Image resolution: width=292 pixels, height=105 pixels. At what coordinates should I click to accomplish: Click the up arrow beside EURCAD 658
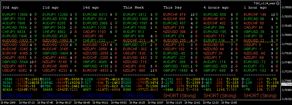pos(237,14)
